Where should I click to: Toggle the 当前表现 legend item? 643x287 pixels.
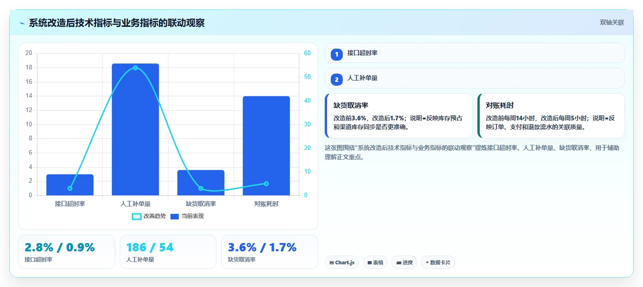pos(187,216)
